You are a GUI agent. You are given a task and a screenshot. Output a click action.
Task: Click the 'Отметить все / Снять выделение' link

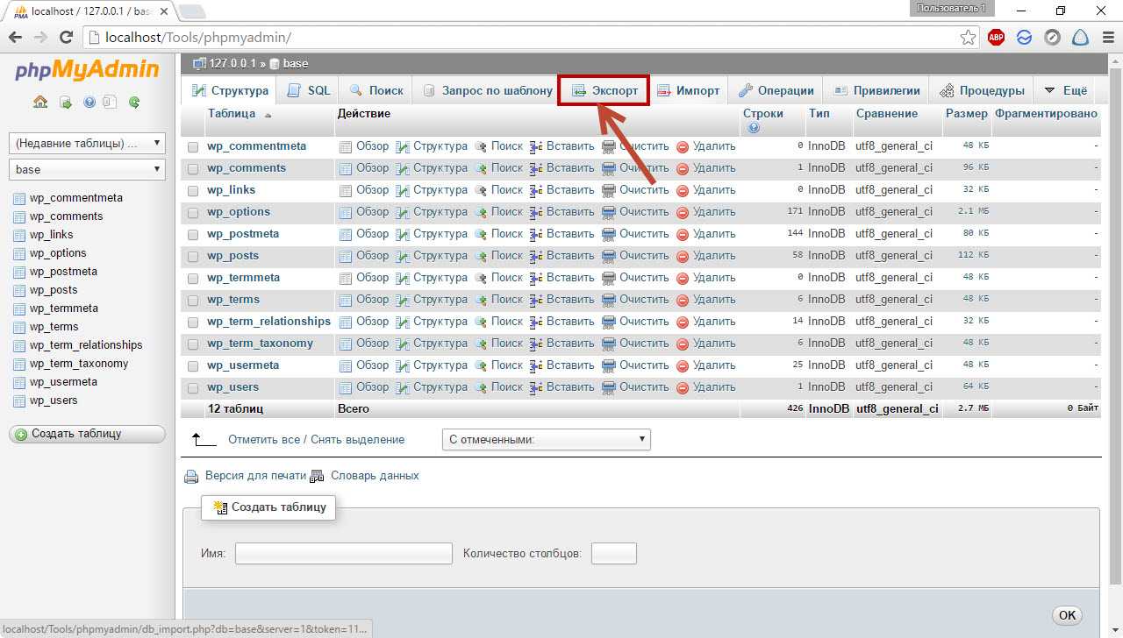point(317,440)
